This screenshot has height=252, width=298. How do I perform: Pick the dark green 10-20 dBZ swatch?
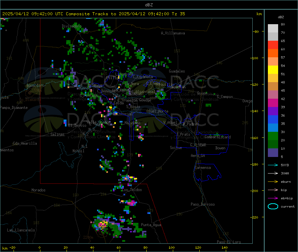point(273,144)
